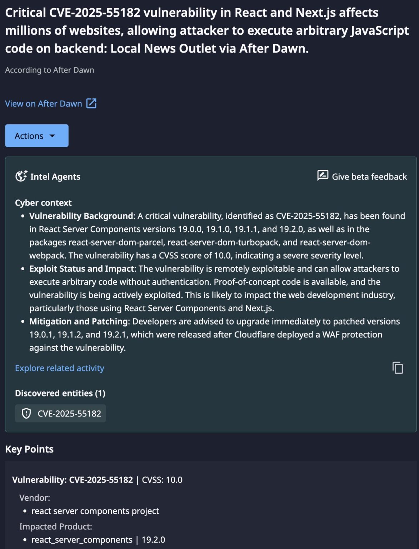Click the Cyber context heading
419x549 pixels.
pos(43,202)
